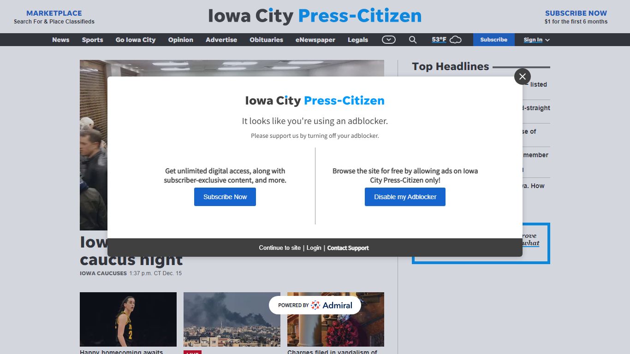Check the 53°F weather widget

coord(446,40)
